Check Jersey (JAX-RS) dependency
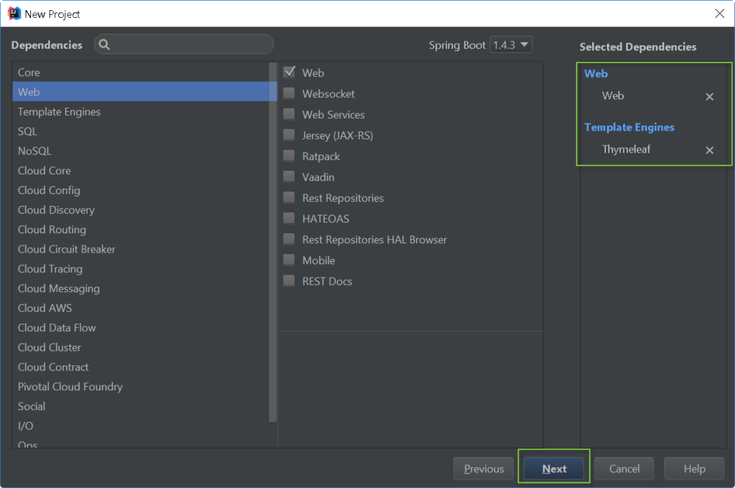 289,135
